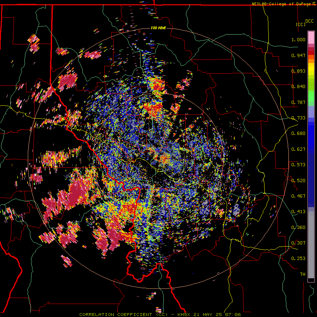
Task: Pick the pink swatch topping the color bar
Action: click(311, 38)
